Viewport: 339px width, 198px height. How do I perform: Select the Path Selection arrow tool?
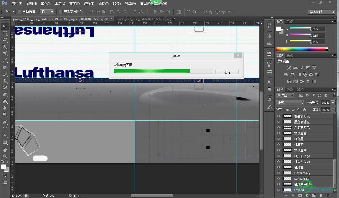click(5, 135)
